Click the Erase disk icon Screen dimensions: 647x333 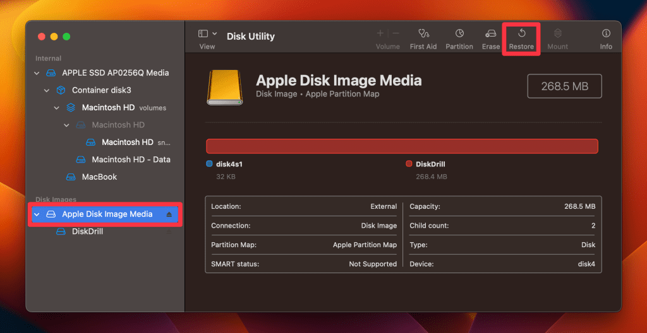(x=491, y=33)
